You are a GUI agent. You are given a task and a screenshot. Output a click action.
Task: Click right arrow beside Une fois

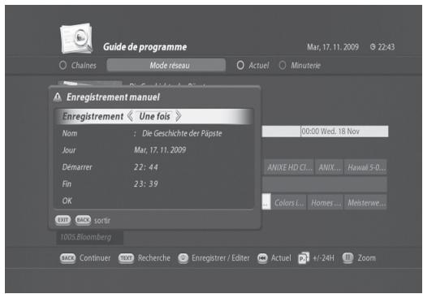tap(179, 116)
